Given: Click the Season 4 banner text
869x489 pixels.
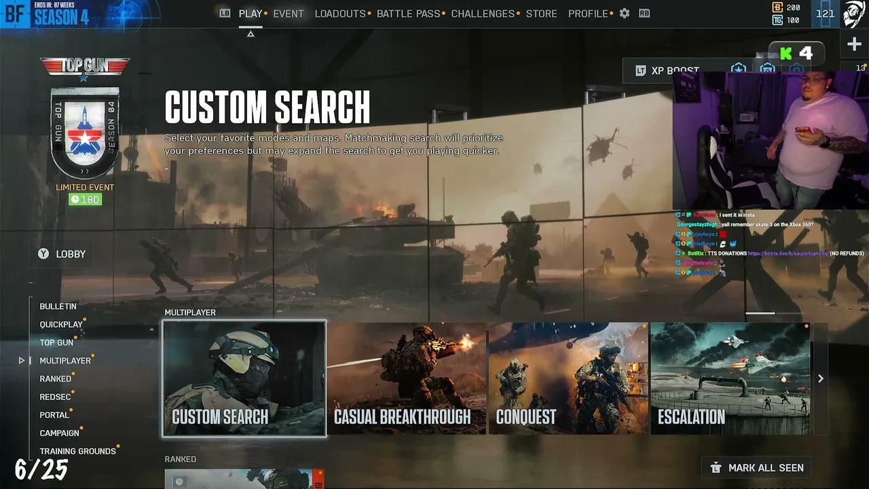Looking at the screenshot, I should pos(61,18).
